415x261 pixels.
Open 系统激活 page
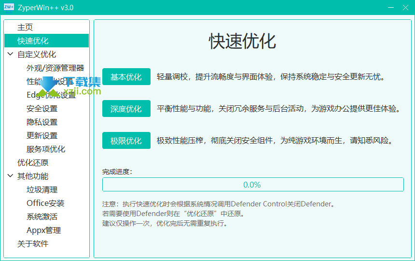42,217
